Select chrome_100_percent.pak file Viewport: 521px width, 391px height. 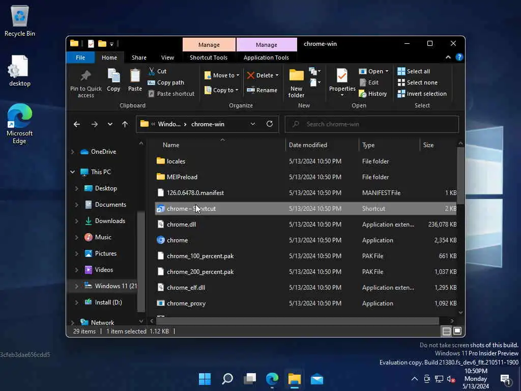tap(306, 256)
